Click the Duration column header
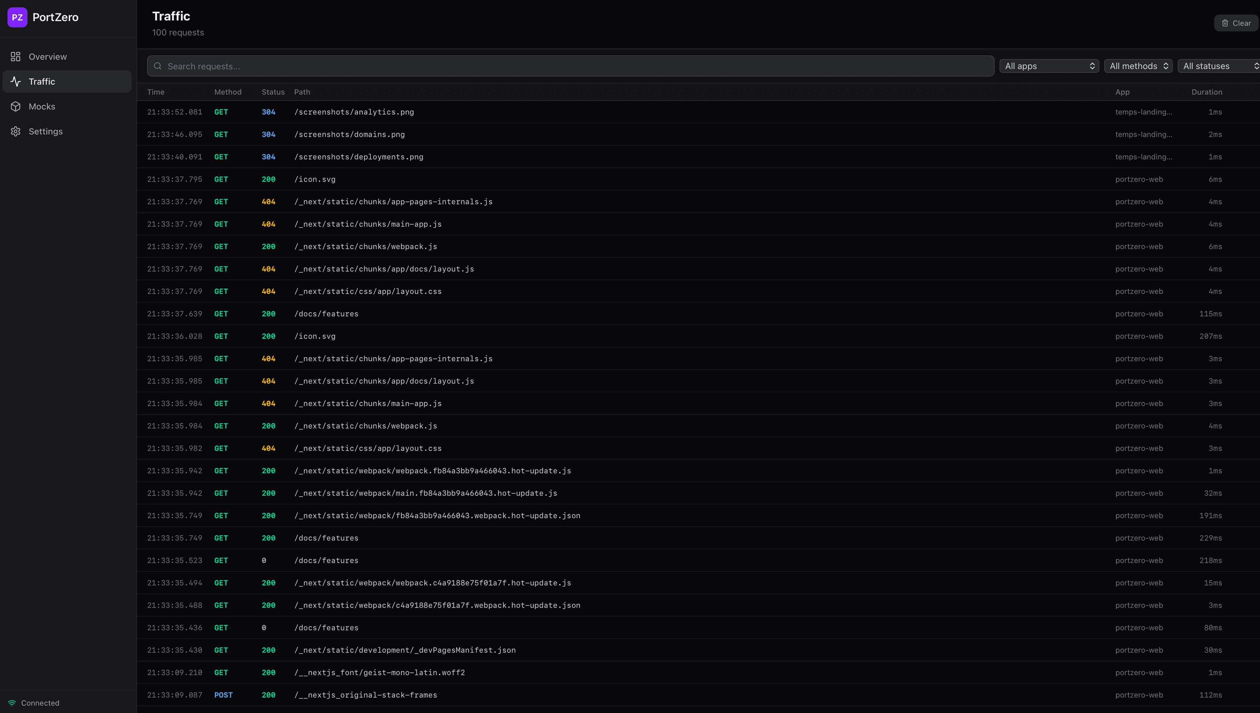The image size is (1260, 713). [1207, 92]
